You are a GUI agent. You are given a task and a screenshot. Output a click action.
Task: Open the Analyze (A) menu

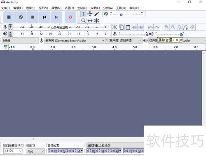coord(108,8)
